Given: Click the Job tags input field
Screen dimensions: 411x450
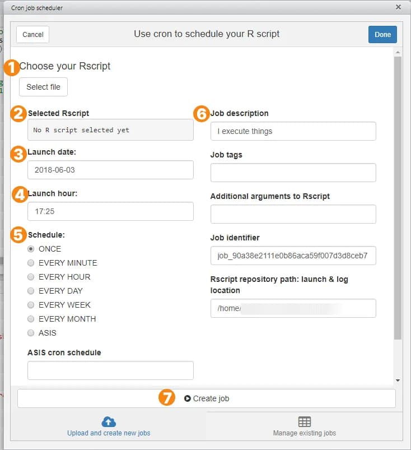Looking at the screenshot, I should 293,173.
